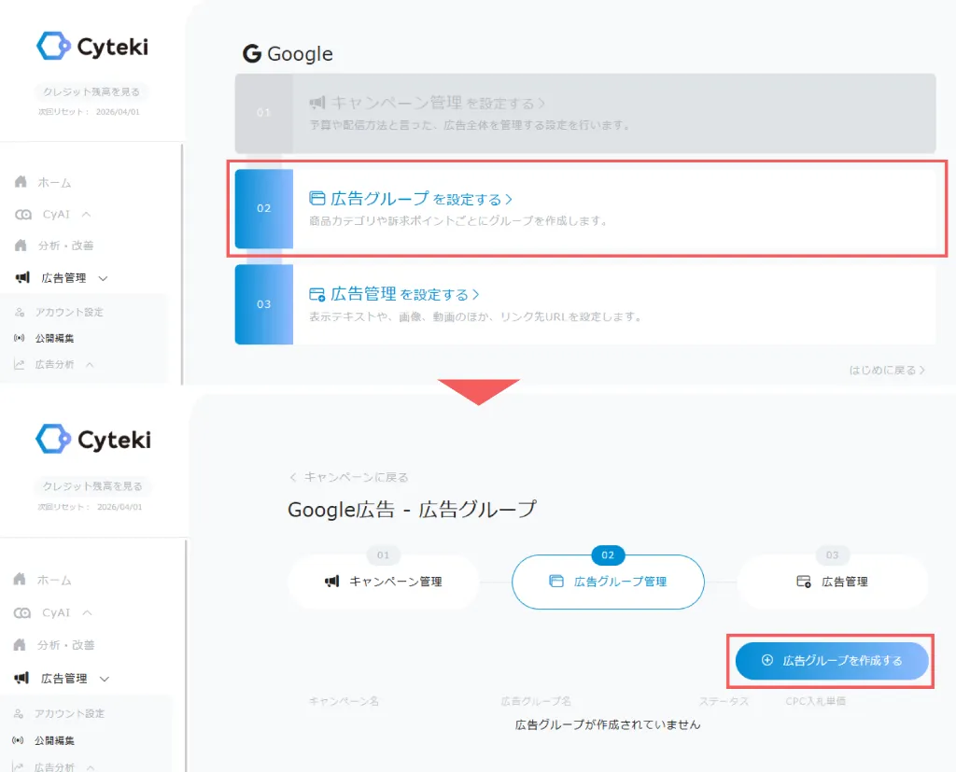Image resolution: width=956 pixels, height=772 pixels.
Task: Click the 広告管理 icon in the 03 card
Action: click(x=317, y=294)
